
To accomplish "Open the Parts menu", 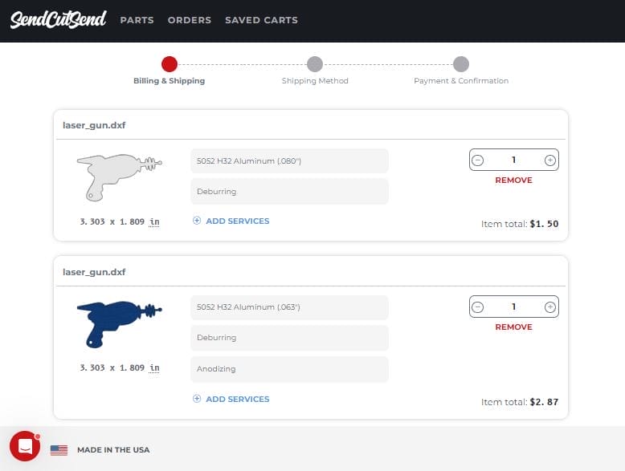I will click(137, 20).
